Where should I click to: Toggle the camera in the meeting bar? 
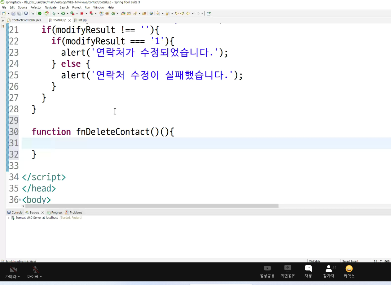click(x=13, y=272)
